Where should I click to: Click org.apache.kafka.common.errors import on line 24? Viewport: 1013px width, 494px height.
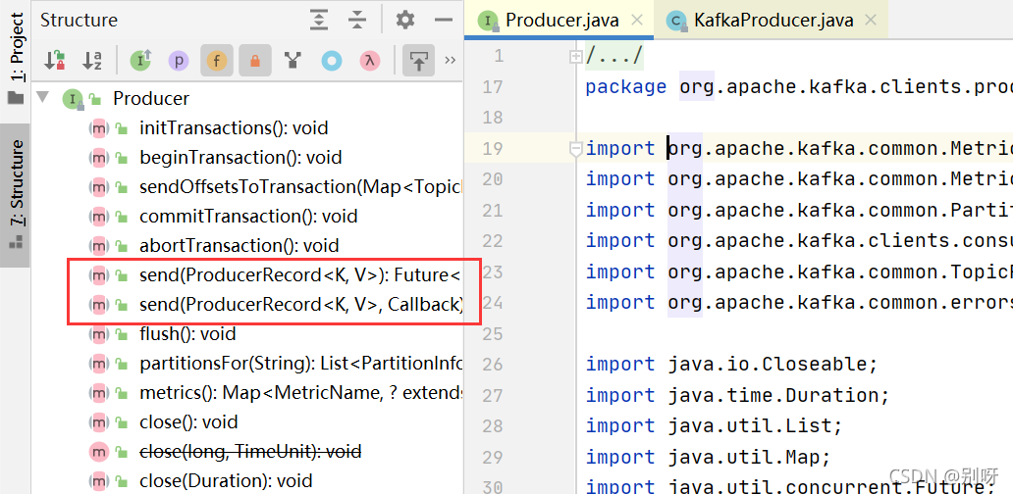tap(799, 302)
